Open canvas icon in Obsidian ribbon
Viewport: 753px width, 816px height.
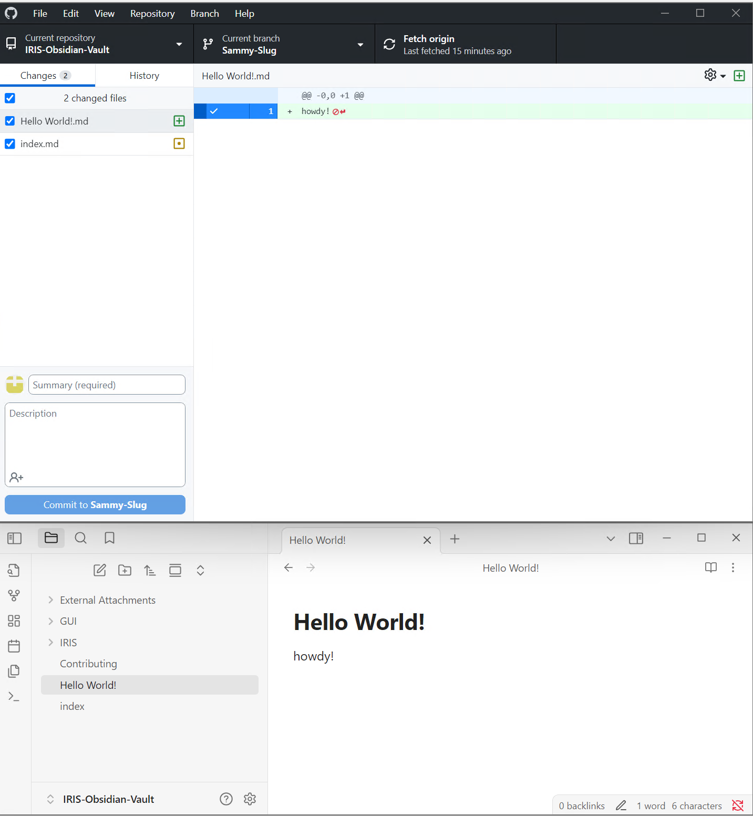(x=14, y=621)
